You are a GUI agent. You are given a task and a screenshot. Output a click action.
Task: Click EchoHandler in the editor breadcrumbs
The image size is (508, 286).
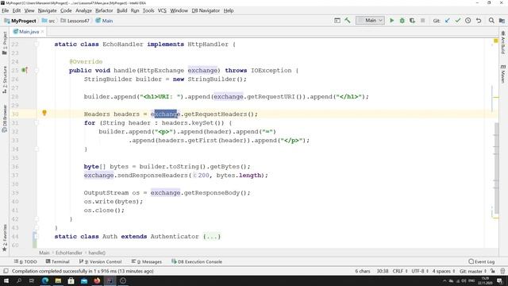point(69,253)
